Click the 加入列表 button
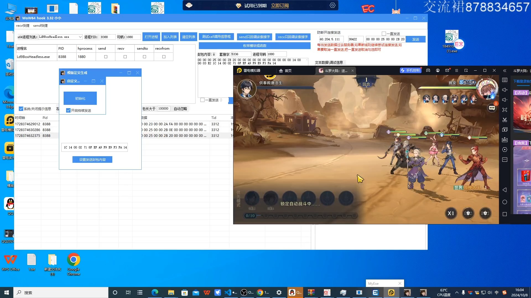This screenshot has height=298, width=531. tap(170, 37)
